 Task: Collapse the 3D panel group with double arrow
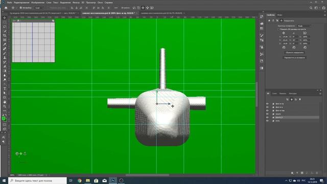coord(318,90)
